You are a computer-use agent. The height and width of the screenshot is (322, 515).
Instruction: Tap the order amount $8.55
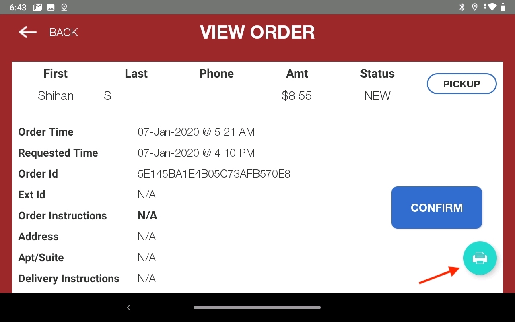297,96
